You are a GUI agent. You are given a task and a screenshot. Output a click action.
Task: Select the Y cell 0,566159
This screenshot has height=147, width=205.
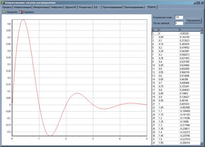pyautogui.click(x=190, y=72)
